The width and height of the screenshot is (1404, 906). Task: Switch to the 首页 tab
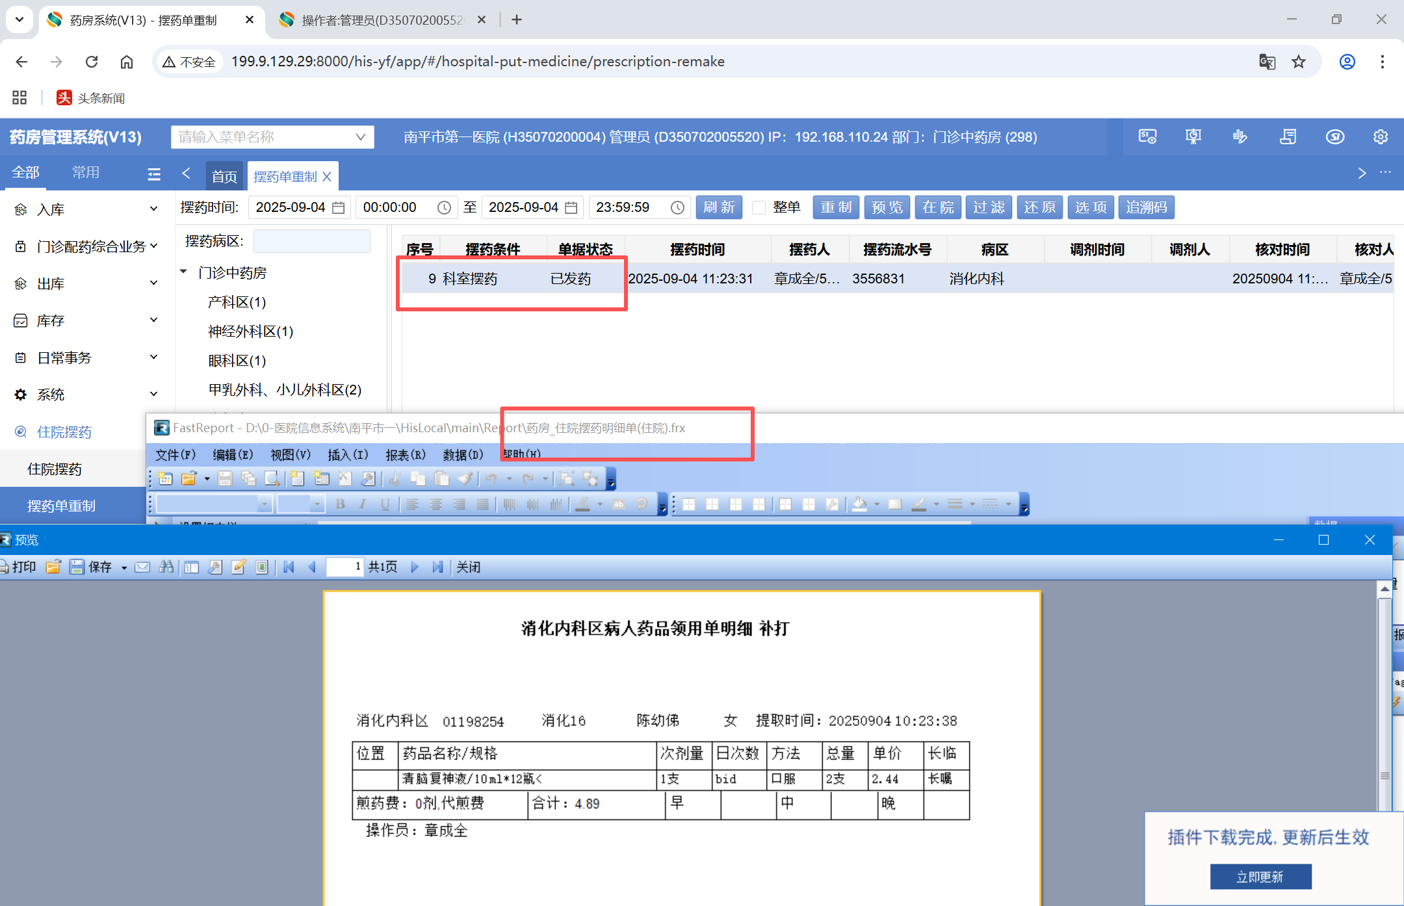click(224, 176)
